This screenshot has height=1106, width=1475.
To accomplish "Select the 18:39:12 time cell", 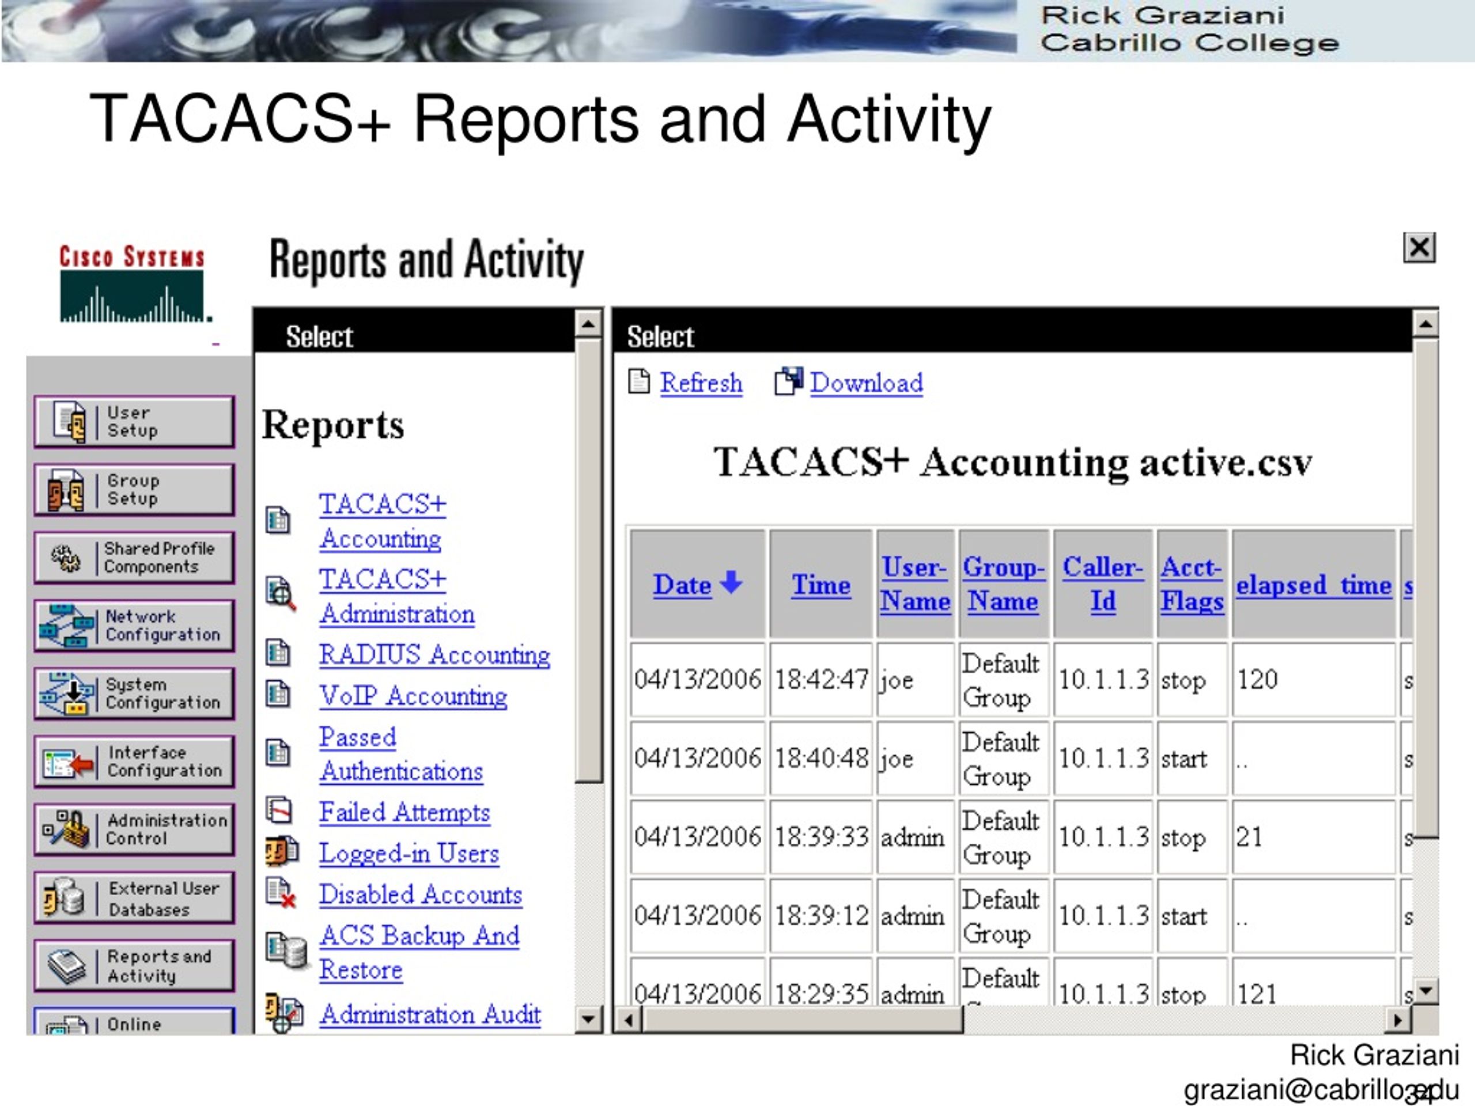I will (821, 915).
